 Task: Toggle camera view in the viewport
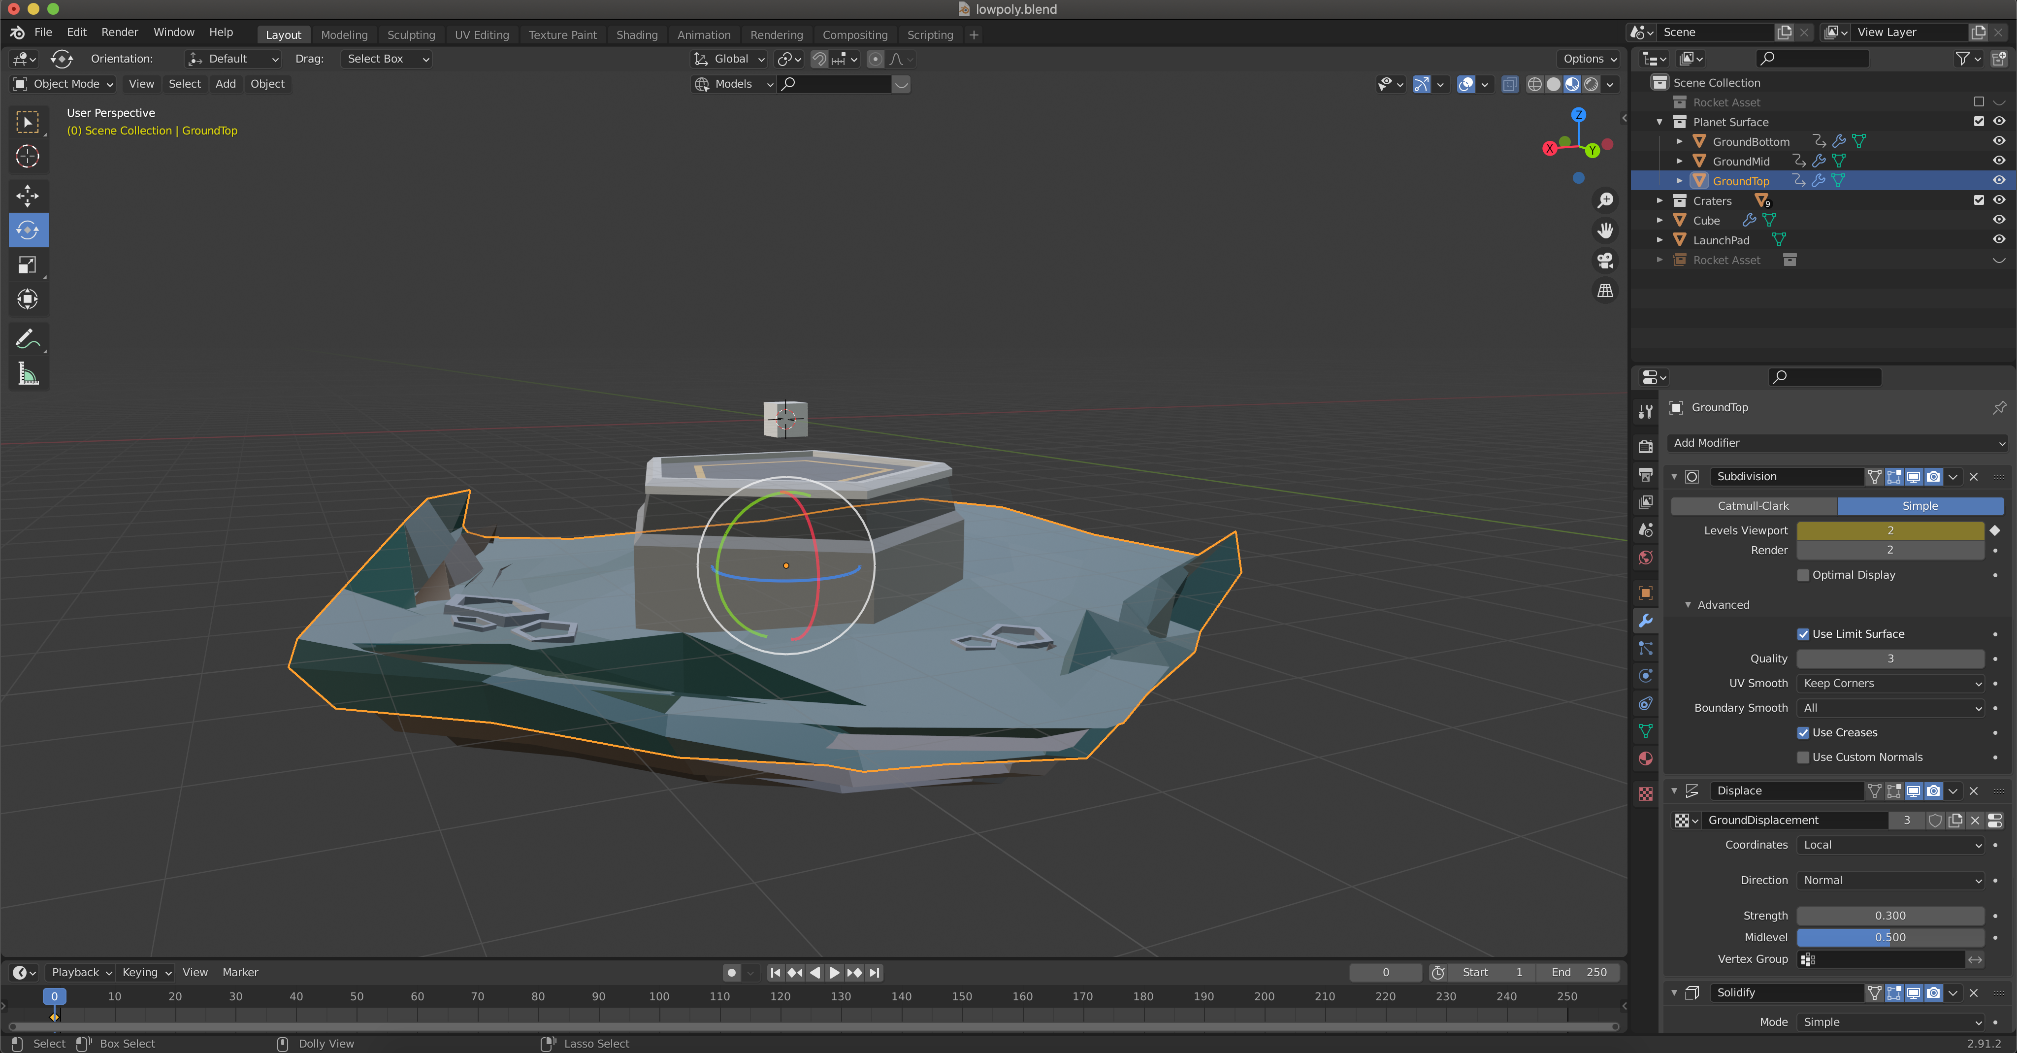point(1605,261)
